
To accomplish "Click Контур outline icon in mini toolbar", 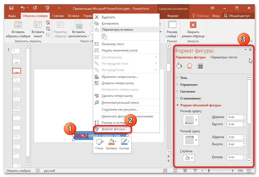I will coord(124,144).
